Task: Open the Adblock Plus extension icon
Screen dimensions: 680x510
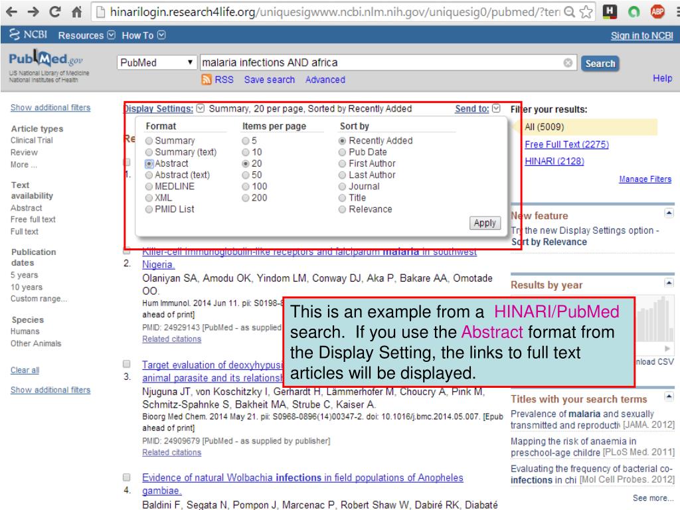Action: 657,12
